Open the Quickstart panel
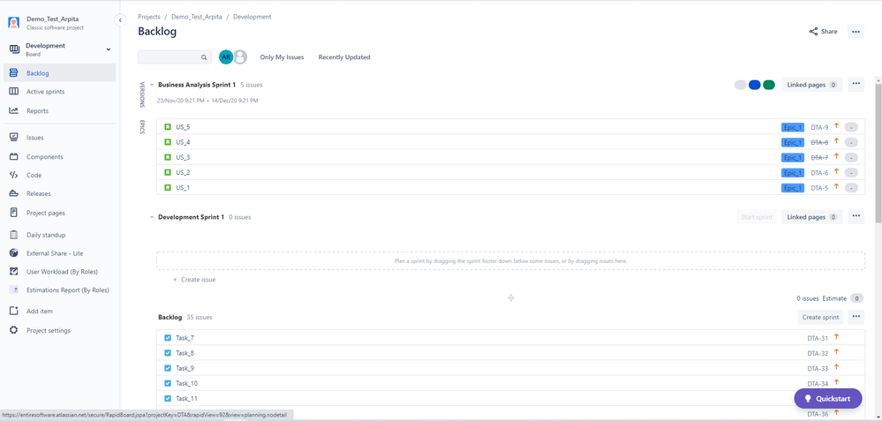 [828, 399]
